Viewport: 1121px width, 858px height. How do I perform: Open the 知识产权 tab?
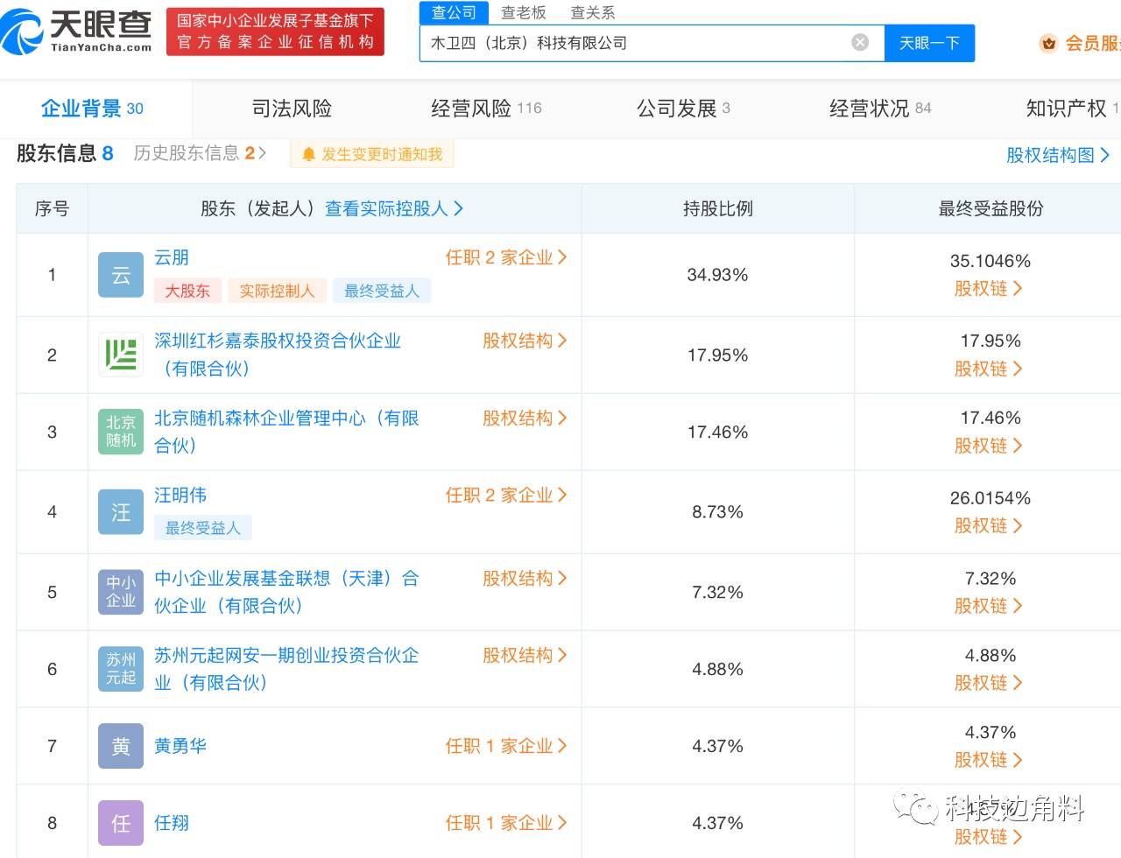pyautogui.click(x=1073, y=109)
